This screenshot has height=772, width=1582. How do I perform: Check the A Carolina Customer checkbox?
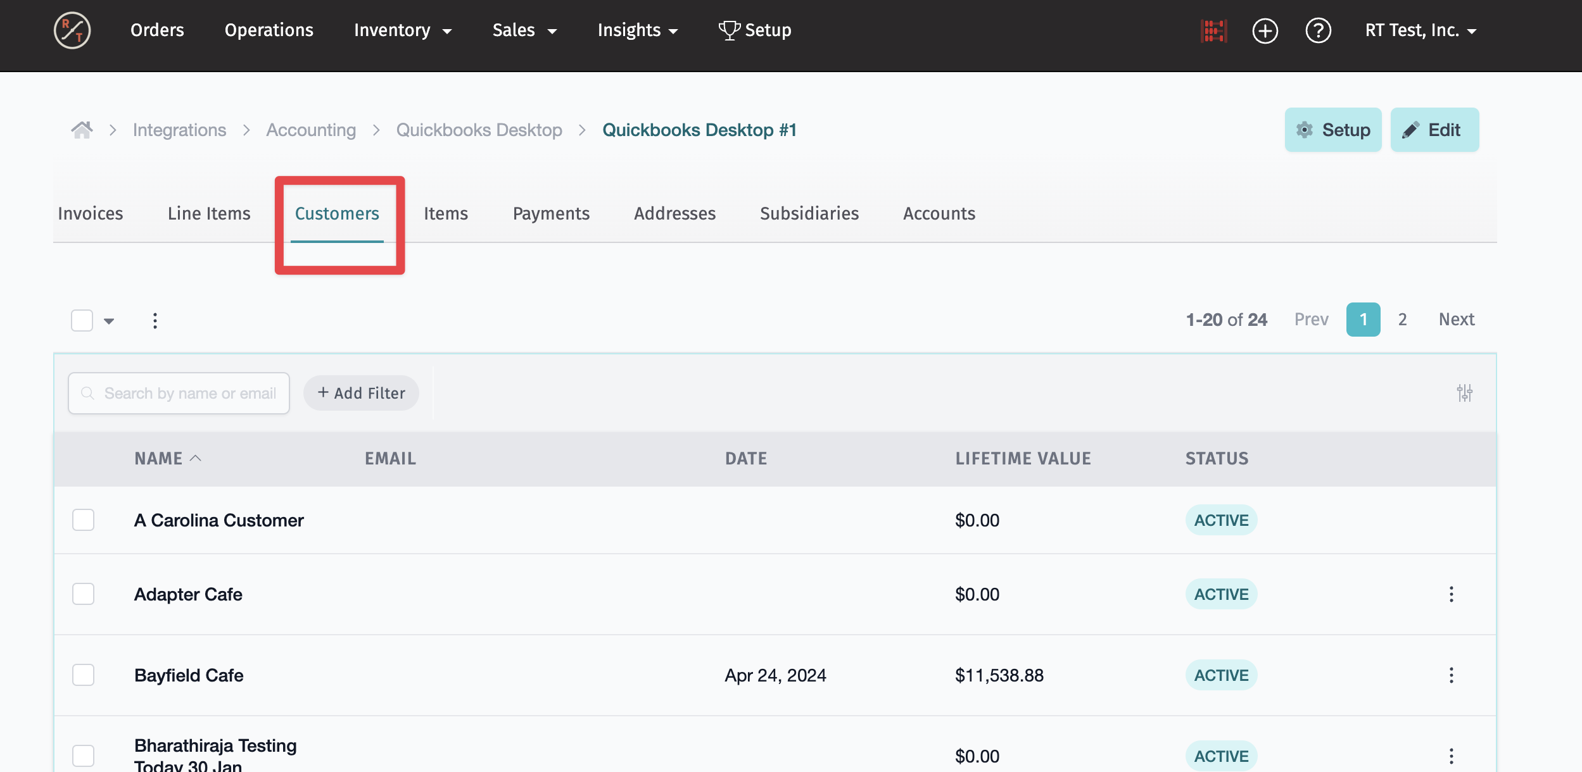[83, 520]
